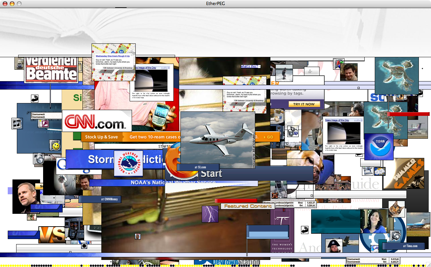
Task: Select the red "deutsche Beamte" headline image
Action: tap(51, 70)
